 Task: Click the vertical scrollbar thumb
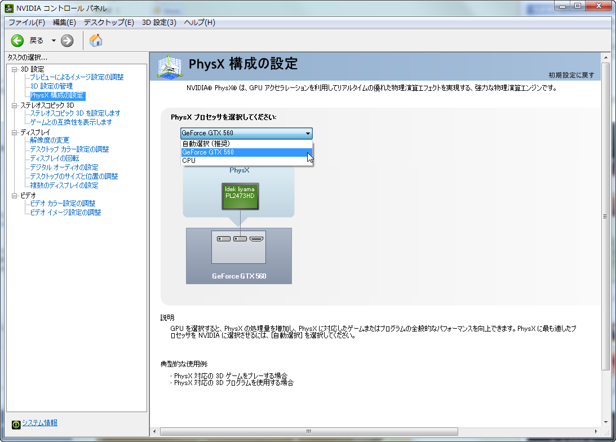pos(605,216)
